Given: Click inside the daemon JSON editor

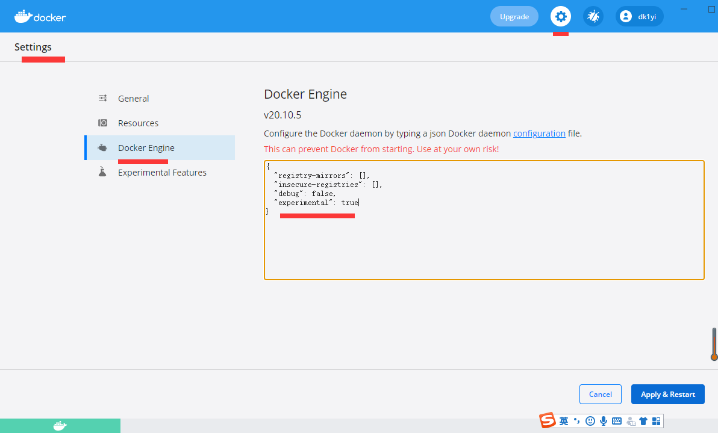Looking at the screenshot, I should click(484, 220).
